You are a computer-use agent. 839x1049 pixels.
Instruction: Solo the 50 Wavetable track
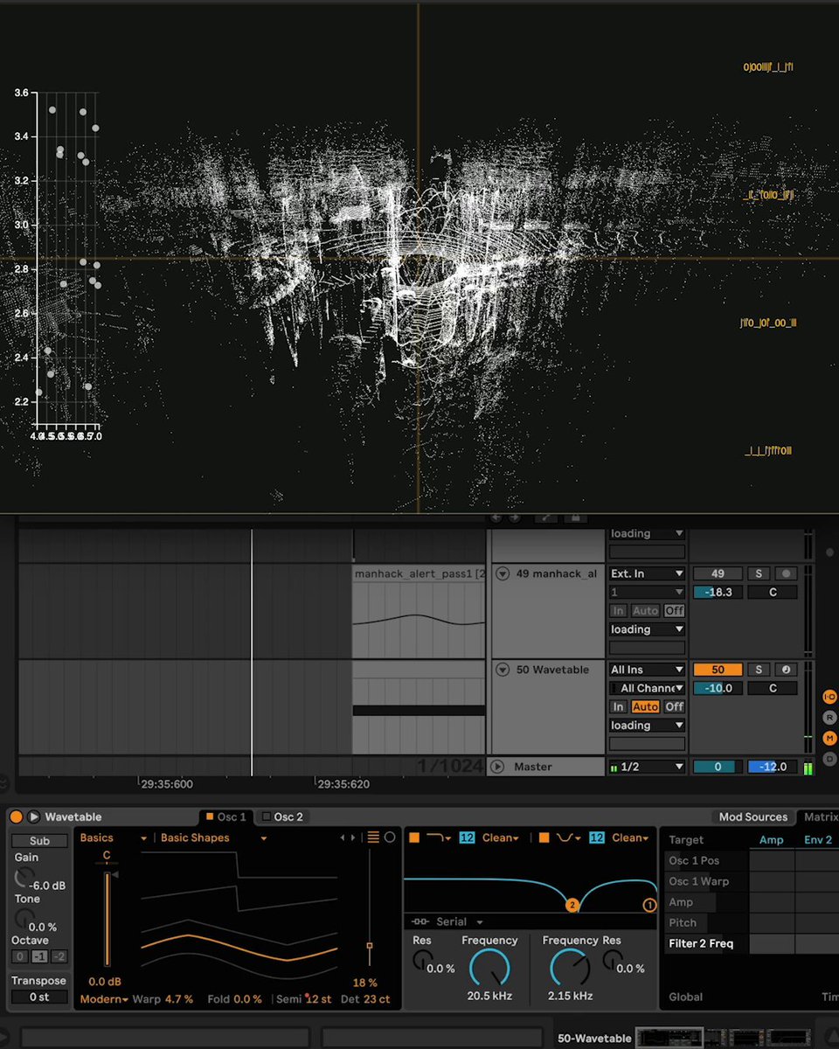point(759,670)
